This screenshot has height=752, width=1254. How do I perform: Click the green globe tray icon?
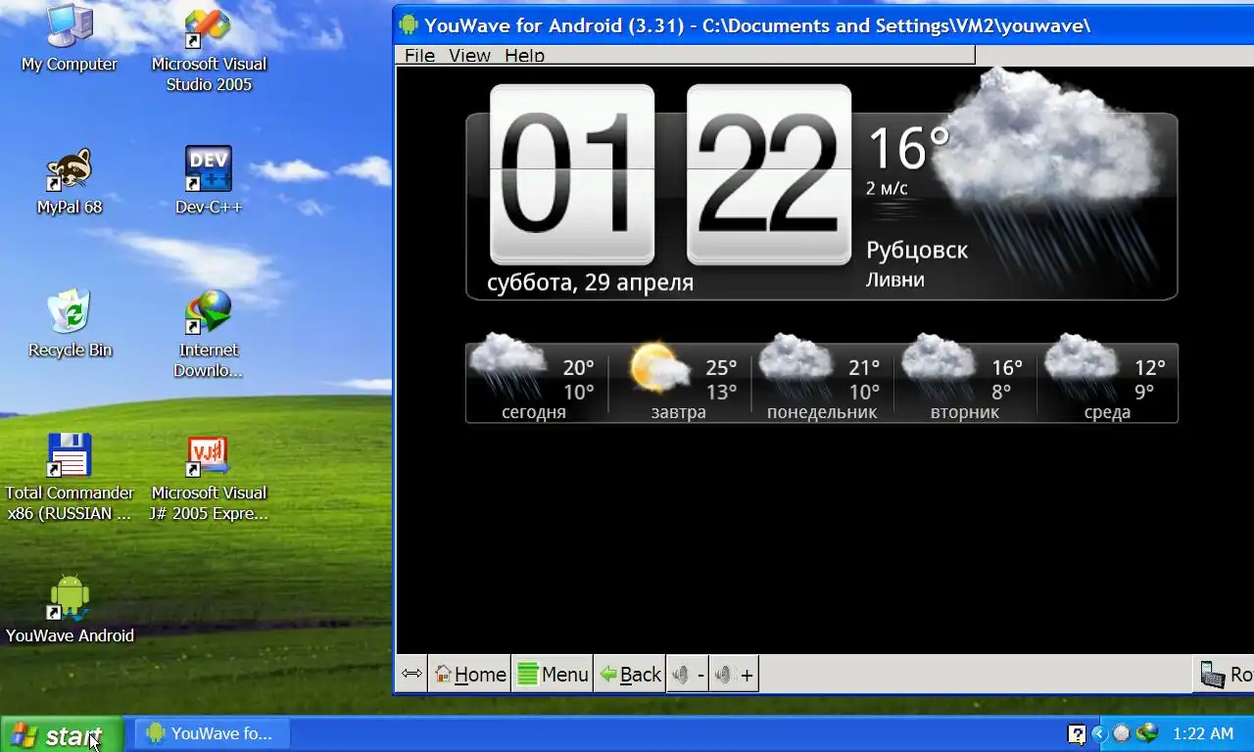[x=1146, y=732]
